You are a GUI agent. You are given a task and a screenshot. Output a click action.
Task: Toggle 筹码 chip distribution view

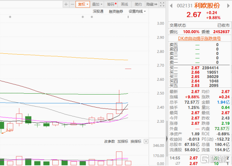(112, 4)
